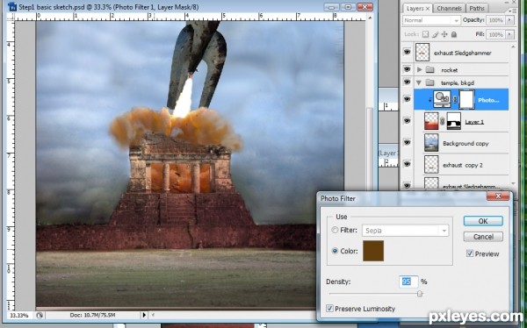
Task: Select the Background copy layer name
Action: [x=466, y=143]
